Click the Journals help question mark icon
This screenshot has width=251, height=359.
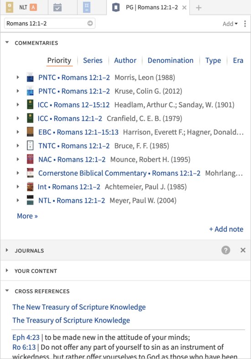pyautogui.click(x=225, y=250)
